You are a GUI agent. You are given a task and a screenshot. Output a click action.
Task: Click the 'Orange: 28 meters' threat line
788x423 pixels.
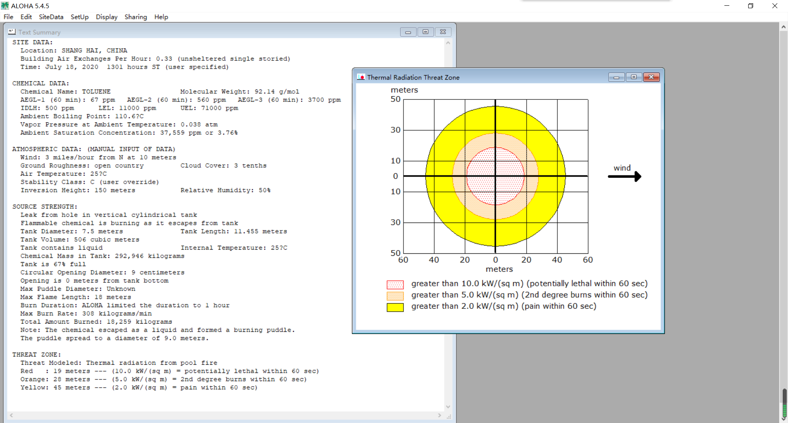pyautogui.click(x=163, y=379)
